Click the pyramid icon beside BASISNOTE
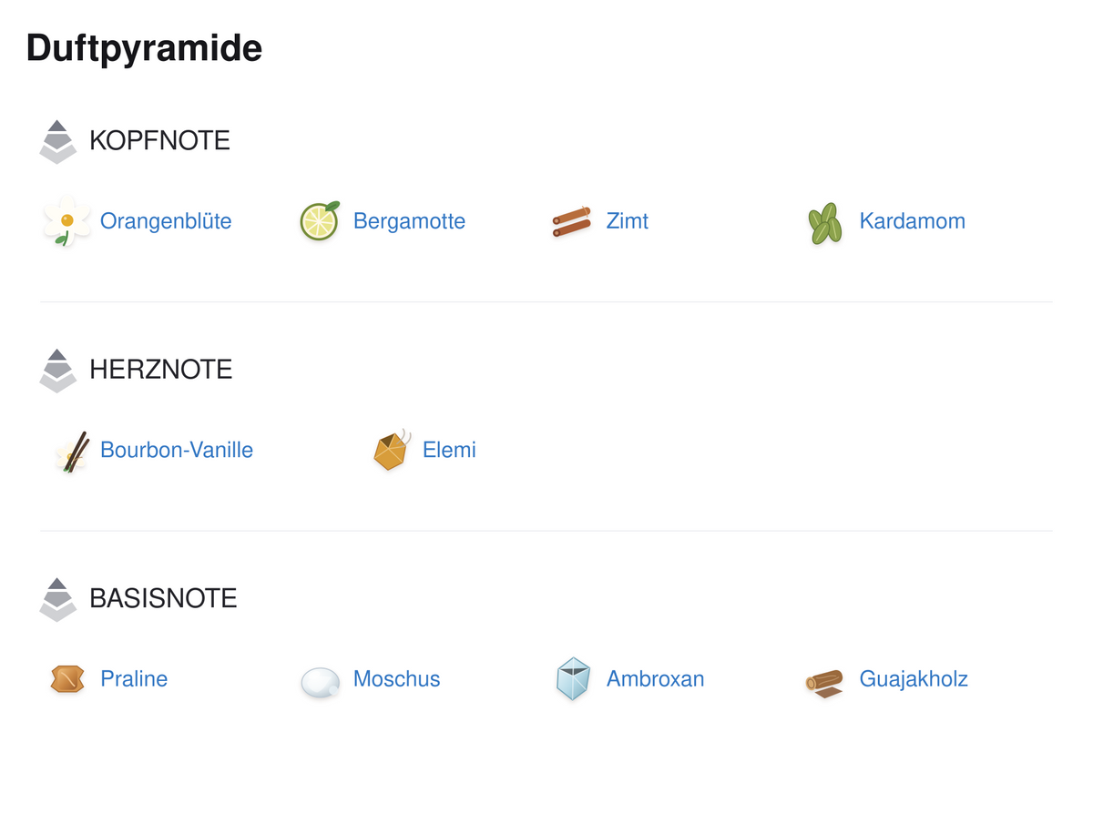 coord(58,599)
